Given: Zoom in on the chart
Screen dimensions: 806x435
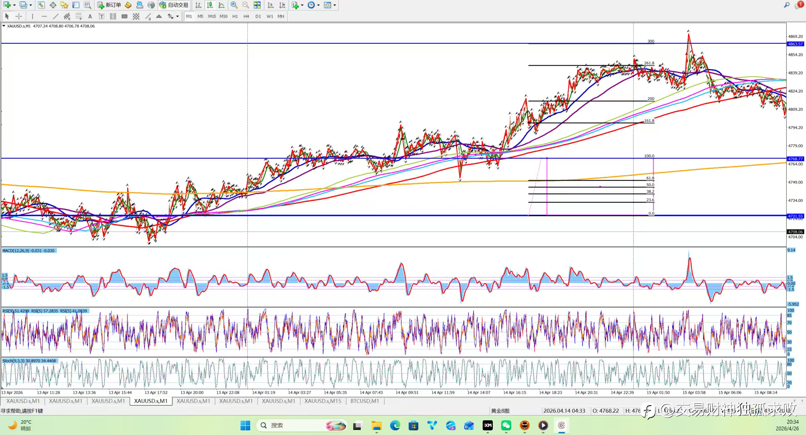Looking at the screenshot, I should tap(234, 5).
